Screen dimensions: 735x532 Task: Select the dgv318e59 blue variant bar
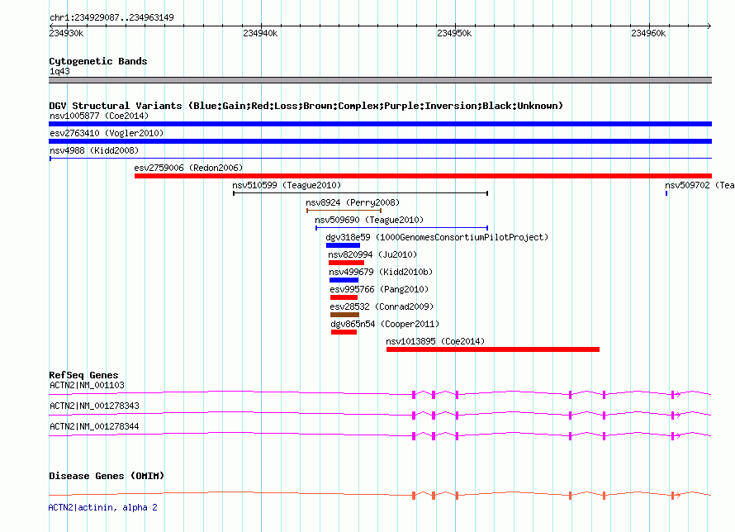click(343, 245)
